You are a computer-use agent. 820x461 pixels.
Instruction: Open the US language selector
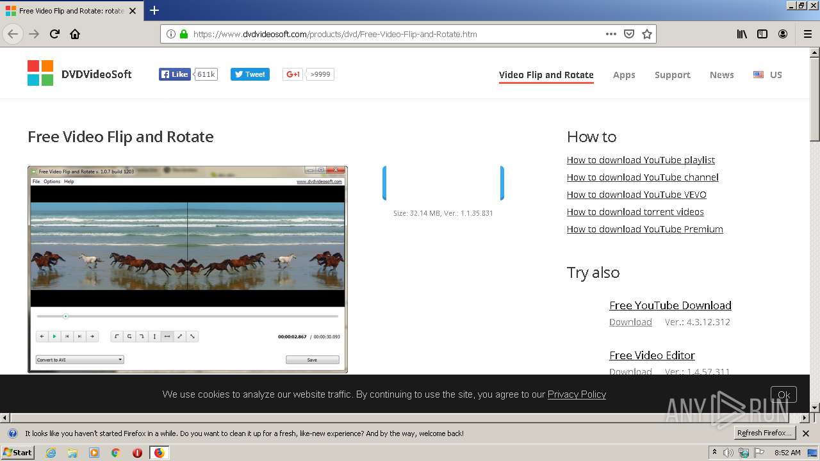767,75
